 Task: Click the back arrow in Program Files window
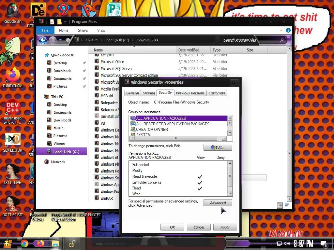coord(43,40)
